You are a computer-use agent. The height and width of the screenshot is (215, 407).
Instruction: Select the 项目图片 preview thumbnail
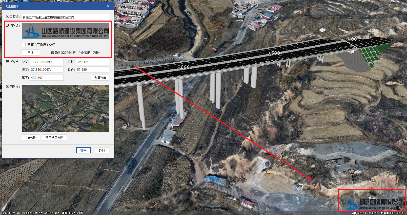[66, 108]
